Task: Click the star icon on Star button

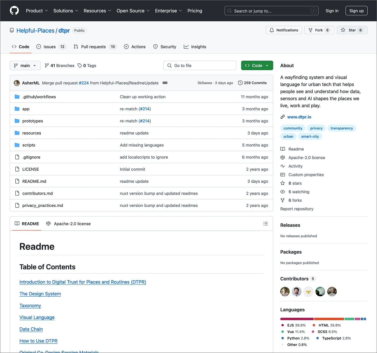Action: pos(343,30)
